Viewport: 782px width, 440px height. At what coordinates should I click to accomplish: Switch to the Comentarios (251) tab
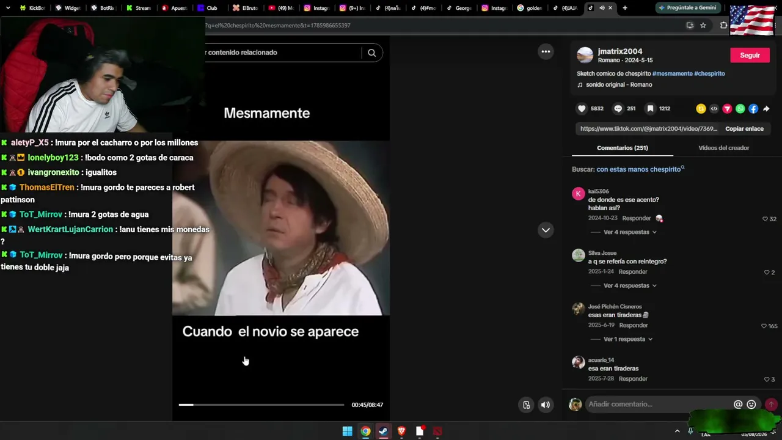pos(623,148)
